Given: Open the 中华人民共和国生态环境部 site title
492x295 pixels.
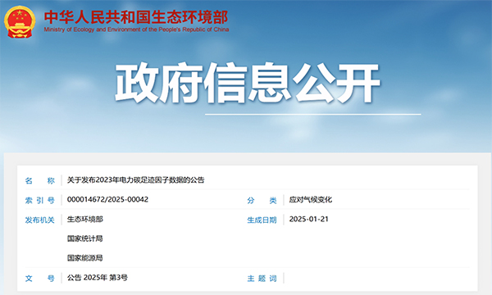Looking at the screenshot, I should 136,17.
